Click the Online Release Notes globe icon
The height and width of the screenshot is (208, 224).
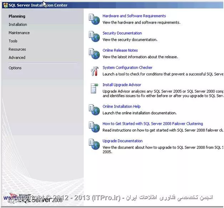(94, 54)
